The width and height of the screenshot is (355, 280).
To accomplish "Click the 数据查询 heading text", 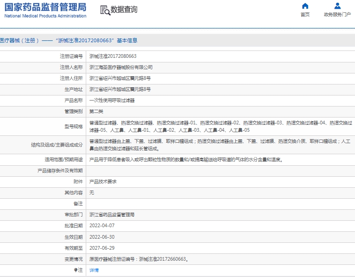I will (x=124, y=10).
